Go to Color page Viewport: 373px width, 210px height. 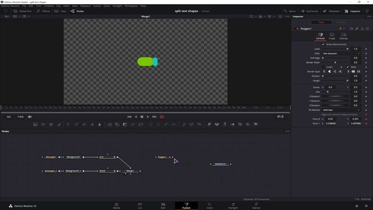[x=210, y=206]
